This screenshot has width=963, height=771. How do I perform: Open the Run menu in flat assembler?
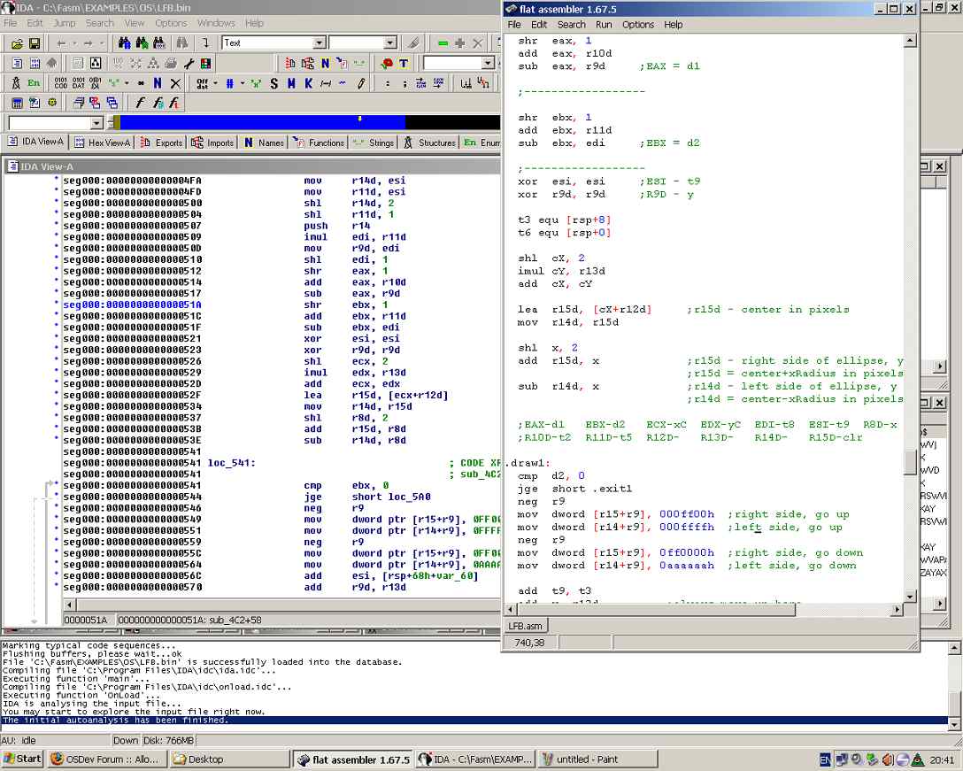point(603,25)
